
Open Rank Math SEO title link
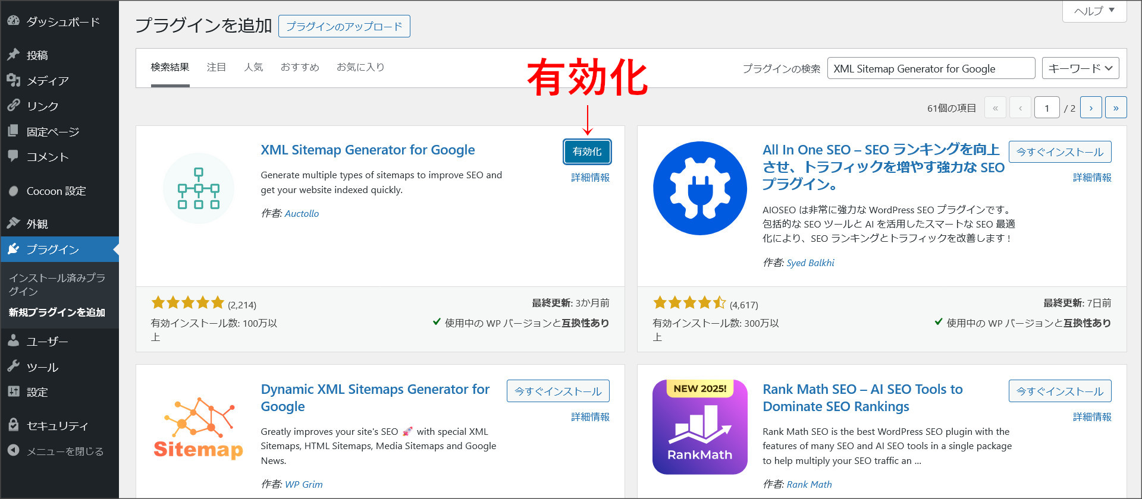pyautogui.click(x=863, y=397)
